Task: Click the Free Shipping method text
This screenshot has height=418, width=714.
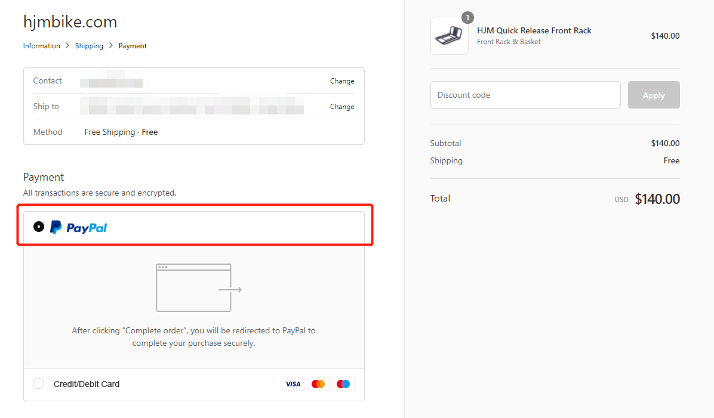Action: 121,132
